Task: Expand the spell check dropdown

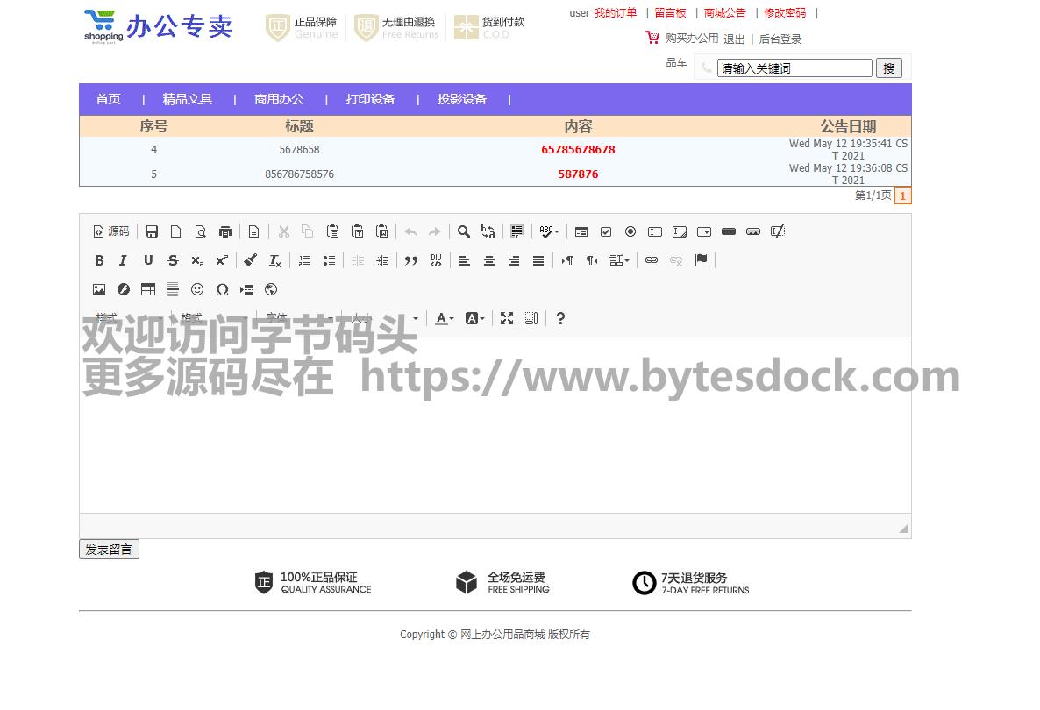Action: (549, 231)
